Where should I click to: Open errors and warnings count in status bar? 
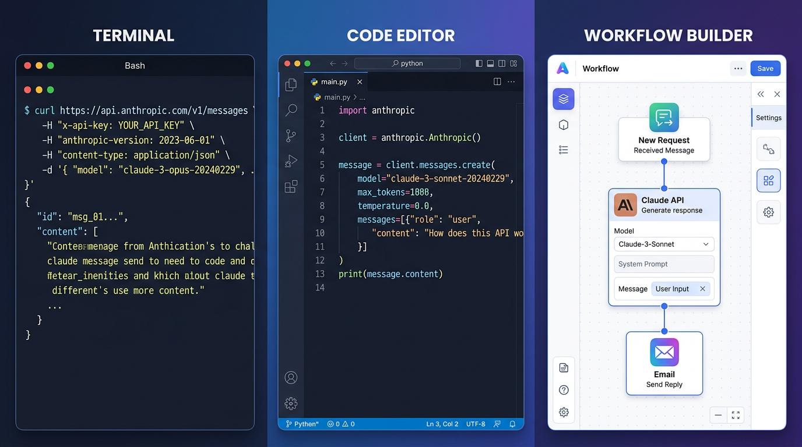coord(341,424)
